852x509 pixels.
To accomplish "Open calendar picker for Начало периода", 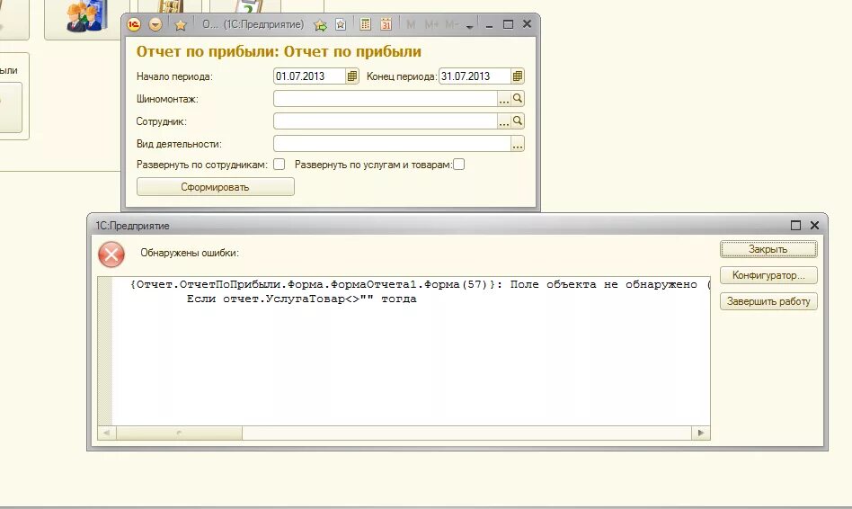I will click(352, 76).
